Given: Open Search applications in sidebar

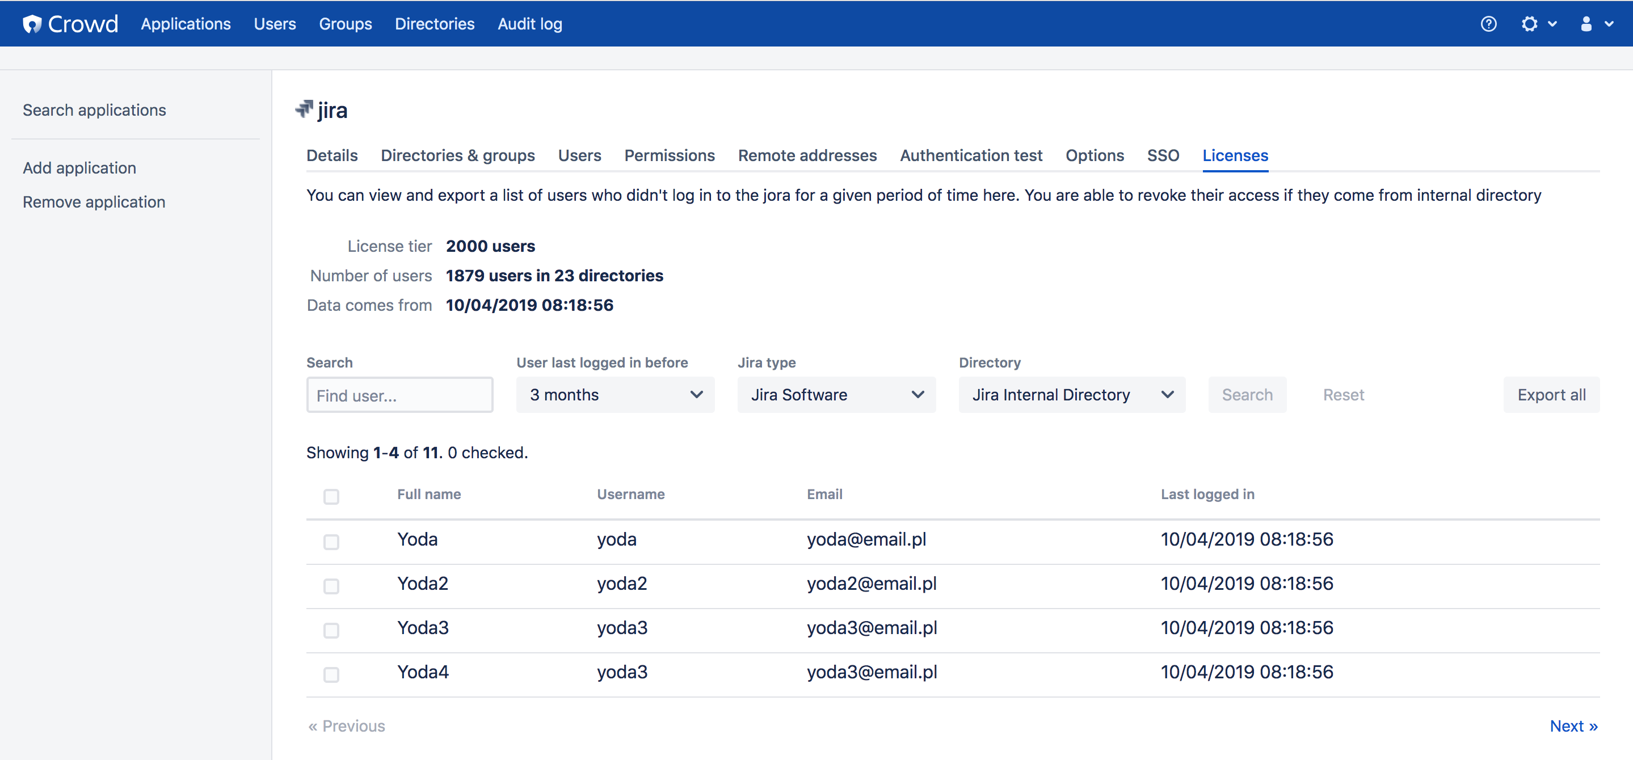Looking at the screenshot, I should [94, 109].
